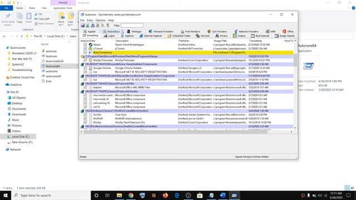This screenshot has width=356, height=200.
Task: Click the Task View taskbar icon
Action: click(107, 195)
